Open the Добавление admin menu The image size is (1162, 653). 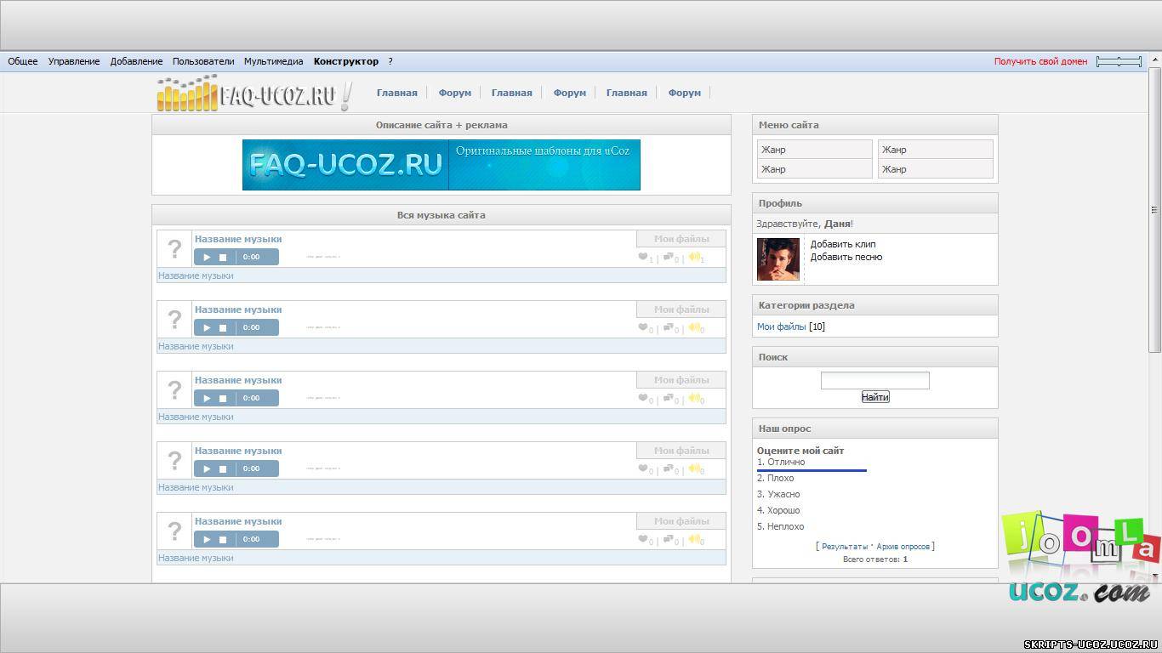click(x=136, y=61)
